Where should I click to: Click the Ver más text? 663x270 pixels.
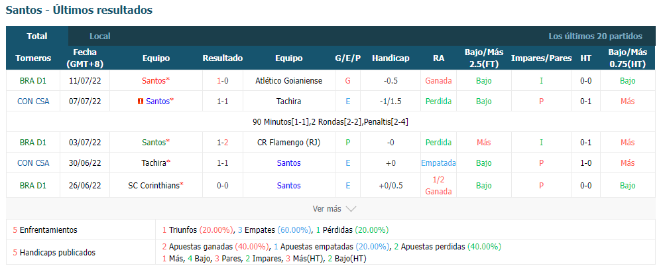pyautogui.click(x=326, y=208)
